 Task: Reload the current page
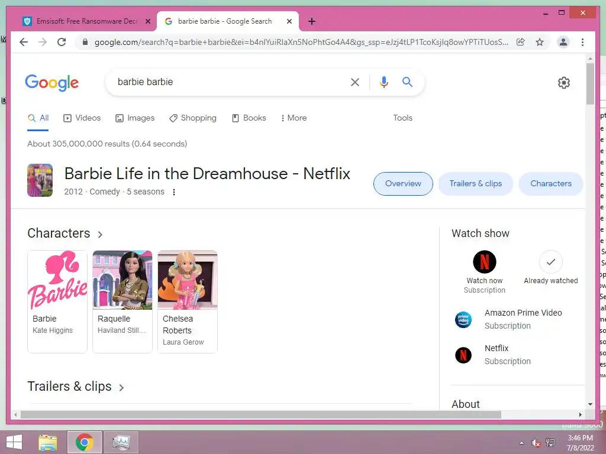(62, 42)
